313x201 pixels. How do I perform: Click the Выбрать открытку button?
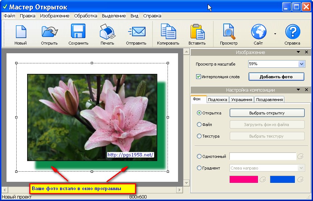[267, 113]
